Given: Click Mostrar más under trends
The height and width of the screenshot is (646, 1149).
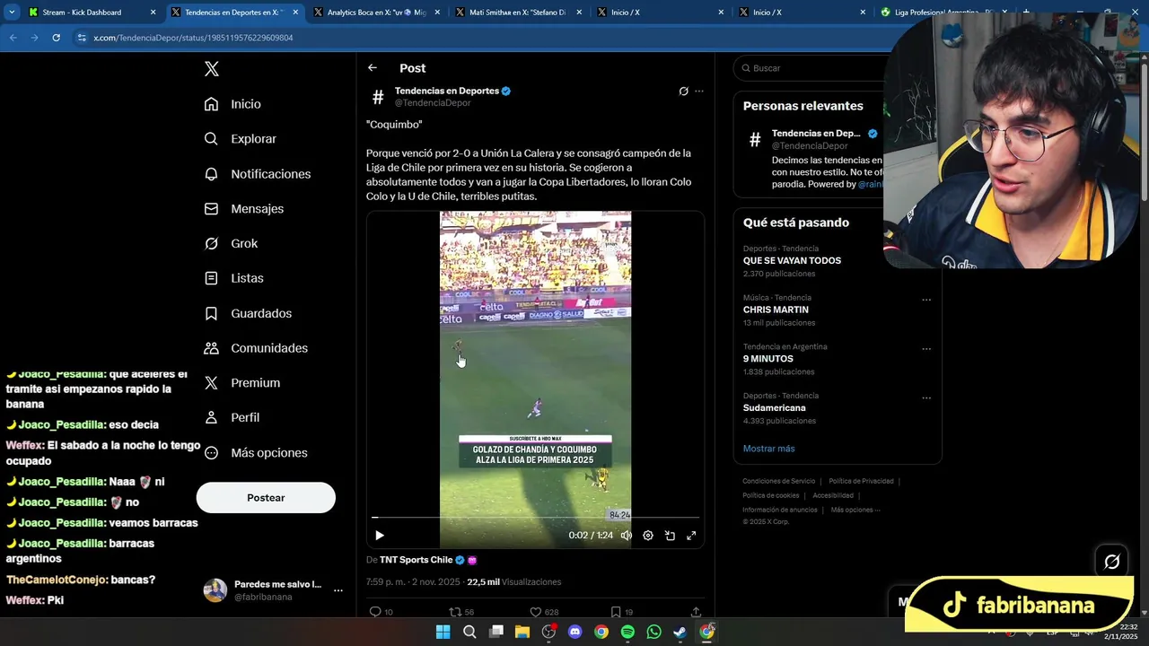Looking at the screenshot, I should pyautogui.click(x=768, y=449).
